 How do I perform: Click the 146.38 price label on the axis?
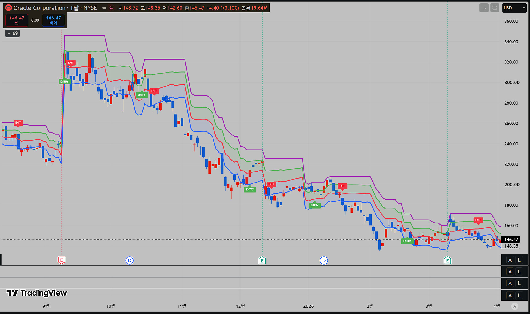click(510, 246)
